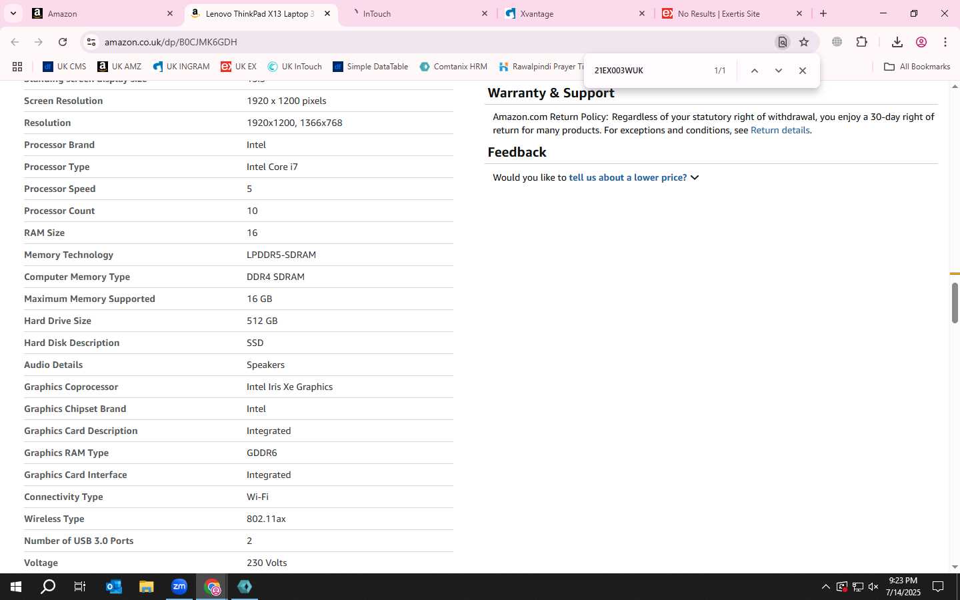Open the find-in-page search lens icon
The image size is (960, 600).
[x=783, y=42]
